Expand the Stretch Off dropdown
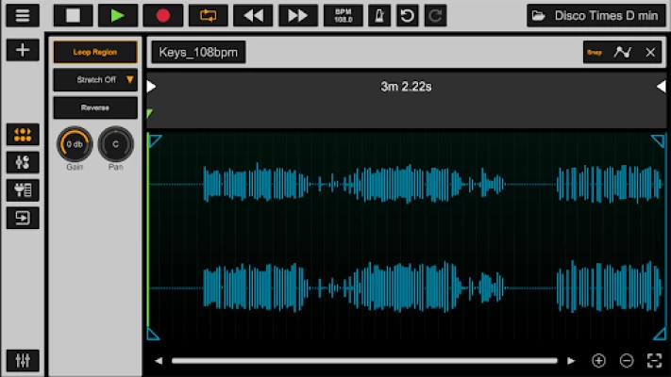Screen dimensions: 671x377 point(95,80)
